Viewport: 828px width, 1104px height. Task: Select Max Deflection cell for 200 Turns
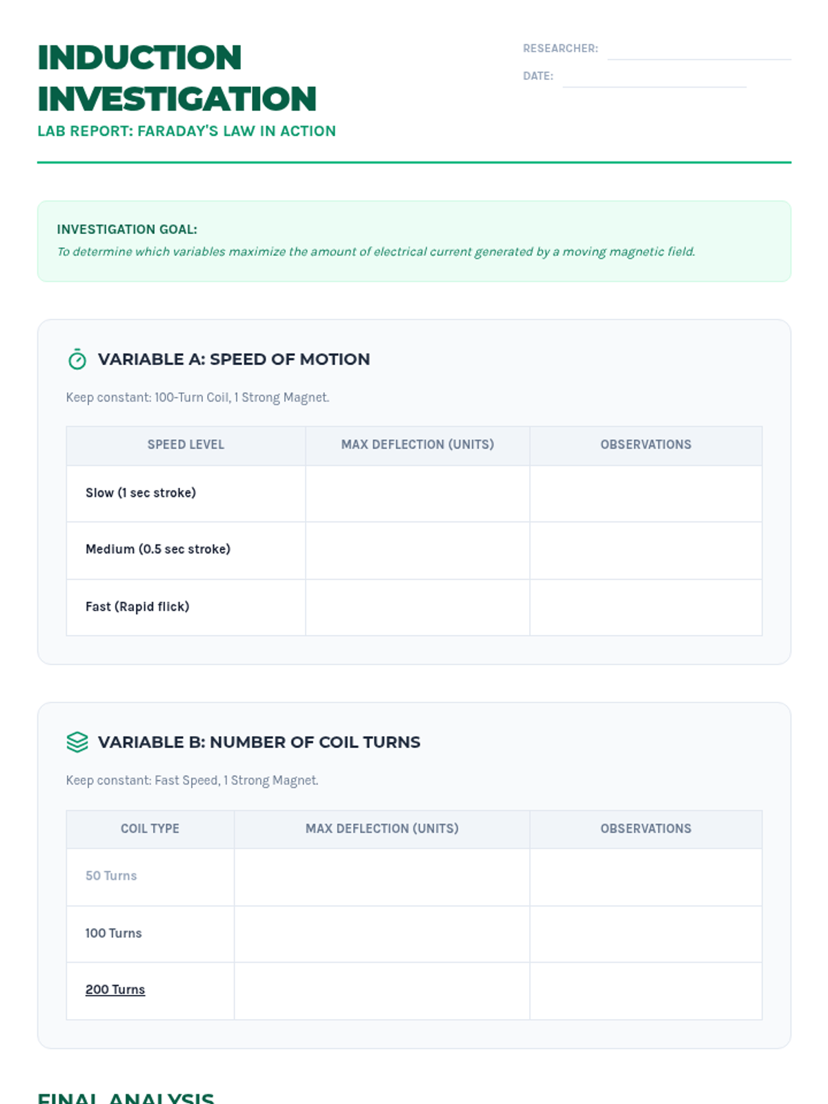coord(382,991)
